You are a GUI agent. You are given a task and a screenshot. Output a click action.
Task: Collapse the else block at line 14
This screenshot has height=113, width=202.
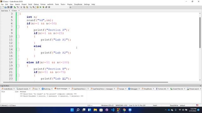[18, 49]
